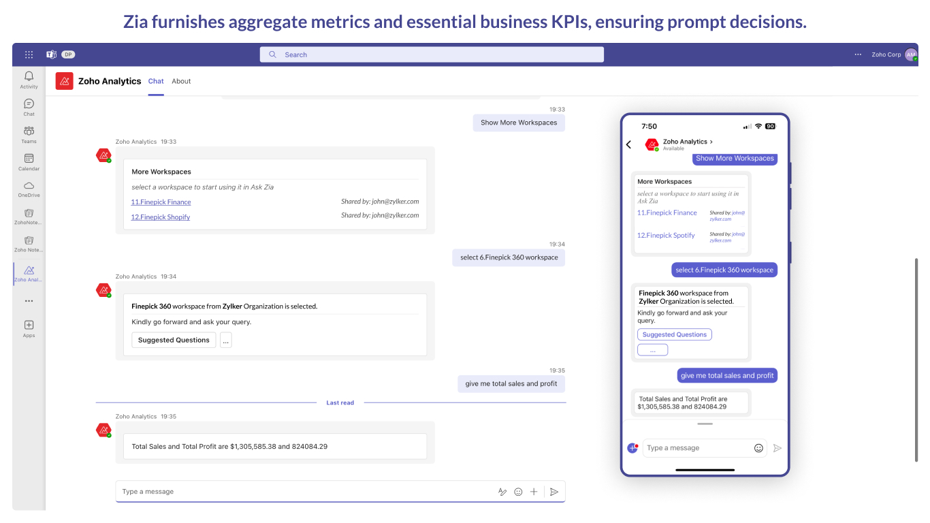Focus the desktop Type a message field
This screenshot has width=930, height=523.
pyautogui.click(x=340, y=492)
